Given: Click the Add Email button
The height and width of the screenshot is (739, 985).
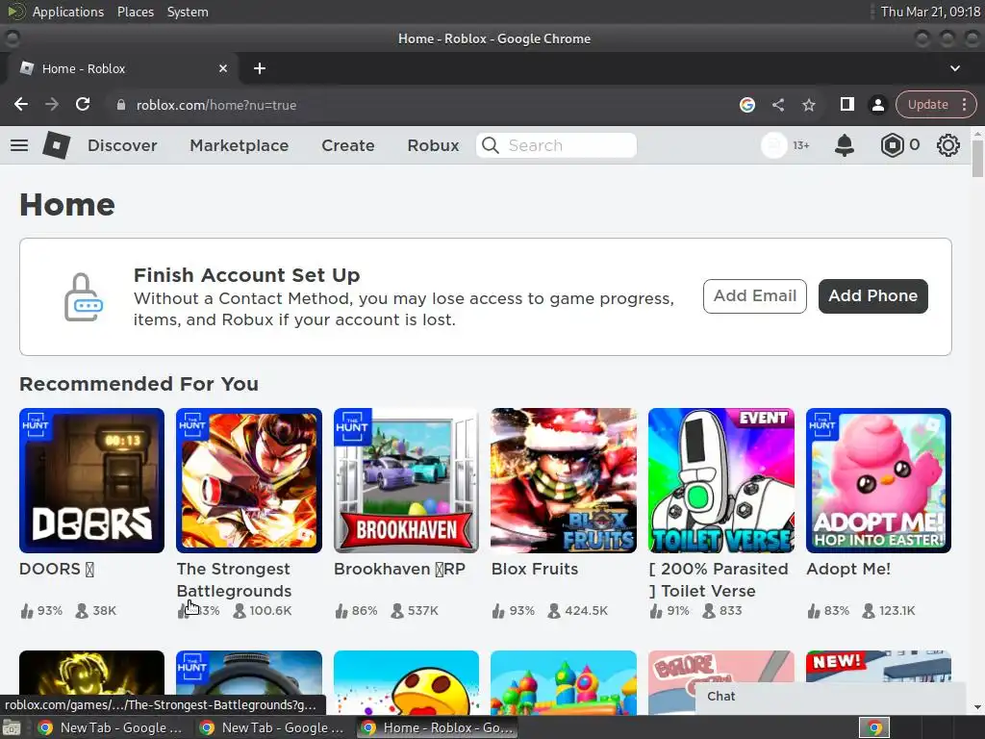Looking at the screenshot, I should (754, 296).
